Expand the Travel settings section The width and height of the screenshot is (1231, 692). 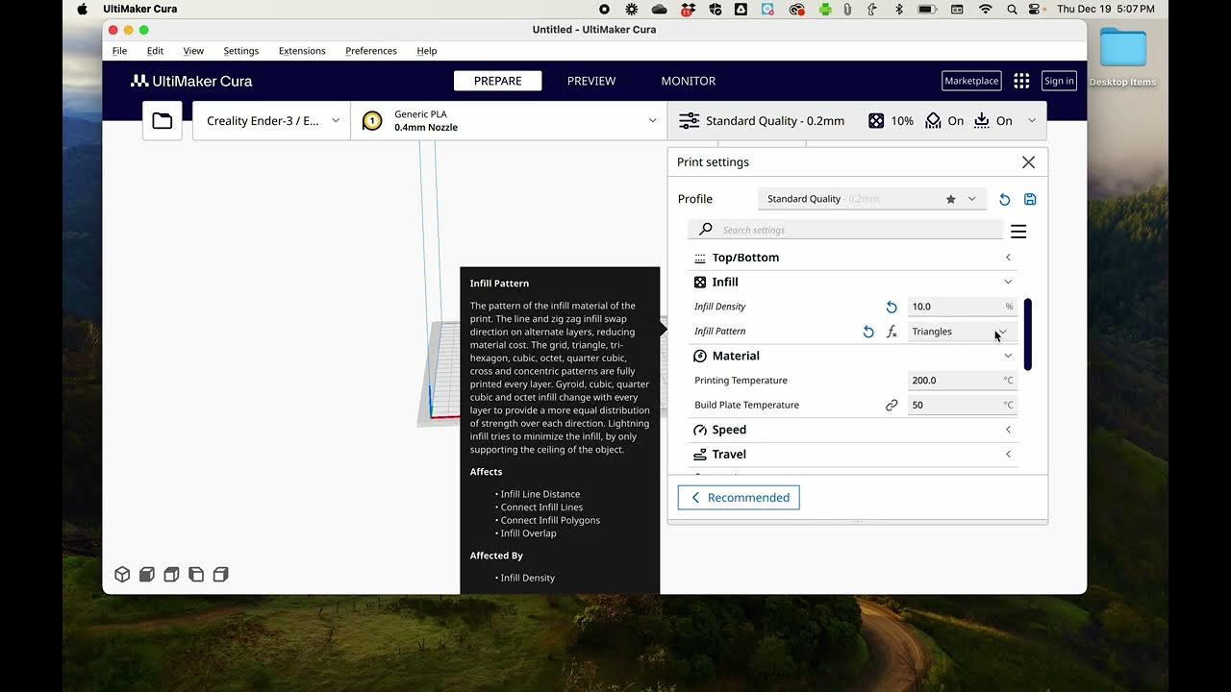pyautogui.click(x=852, y=455)
